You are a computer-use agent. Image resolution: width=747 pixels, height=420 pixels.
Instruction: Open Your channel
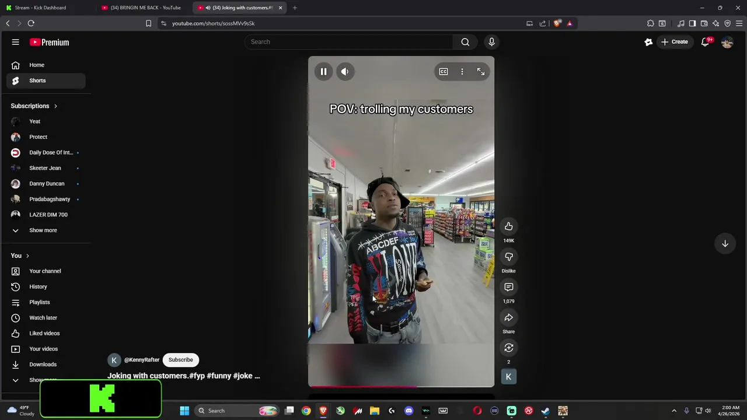(x=46, y=271)
